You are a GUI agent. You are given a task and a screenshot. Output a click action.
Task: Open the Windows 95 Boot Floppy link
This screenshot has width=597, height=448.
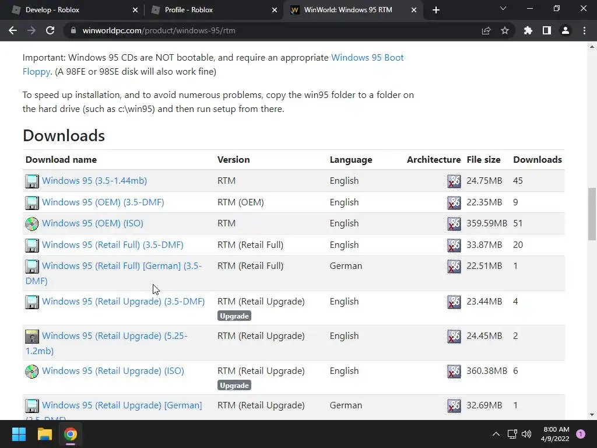coord(213,64)
